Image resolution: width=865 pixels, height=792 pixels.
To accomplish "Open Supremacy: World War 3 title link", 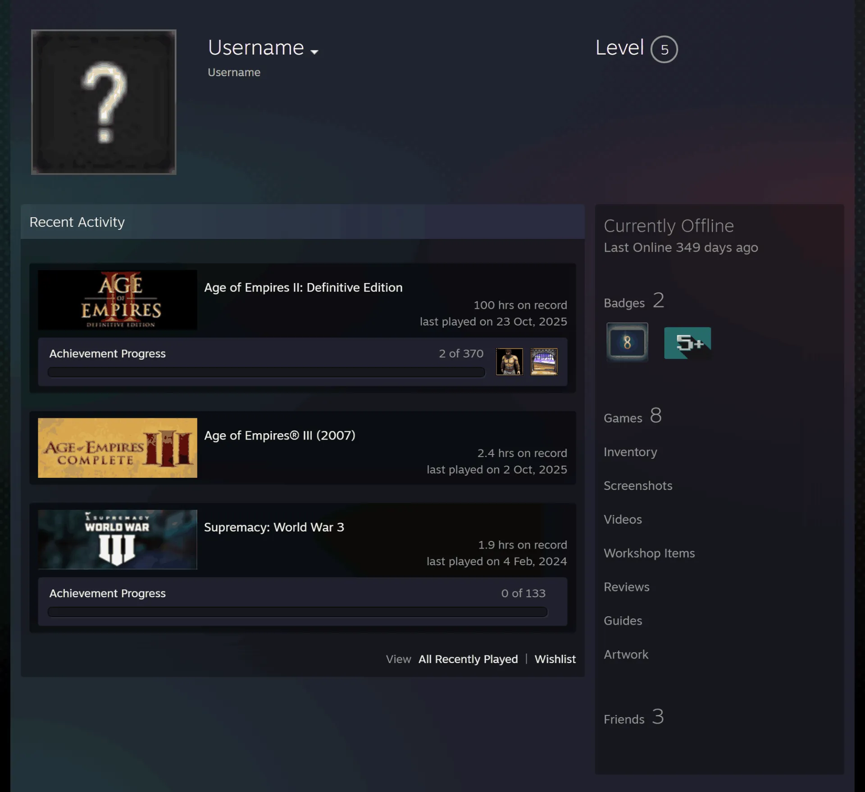I will [x=274, y=527].
